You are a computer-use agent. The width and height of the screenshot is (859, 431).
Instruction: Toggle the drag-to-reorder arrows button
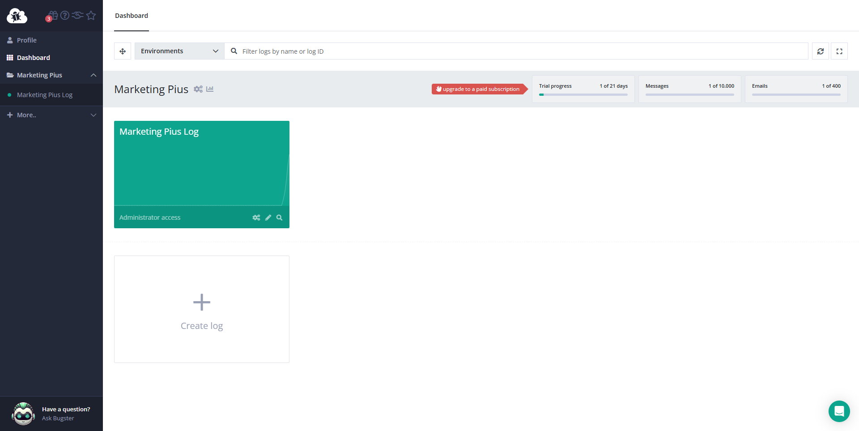pos(123,51)
